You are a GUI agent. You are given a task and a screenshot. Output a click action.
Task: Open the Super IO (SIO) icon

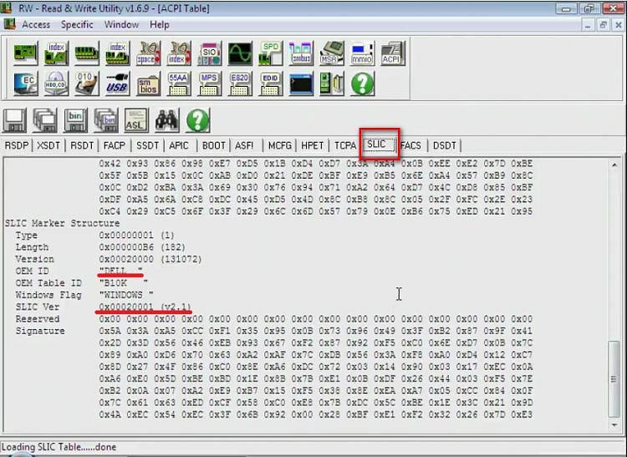tap(210, 53)
